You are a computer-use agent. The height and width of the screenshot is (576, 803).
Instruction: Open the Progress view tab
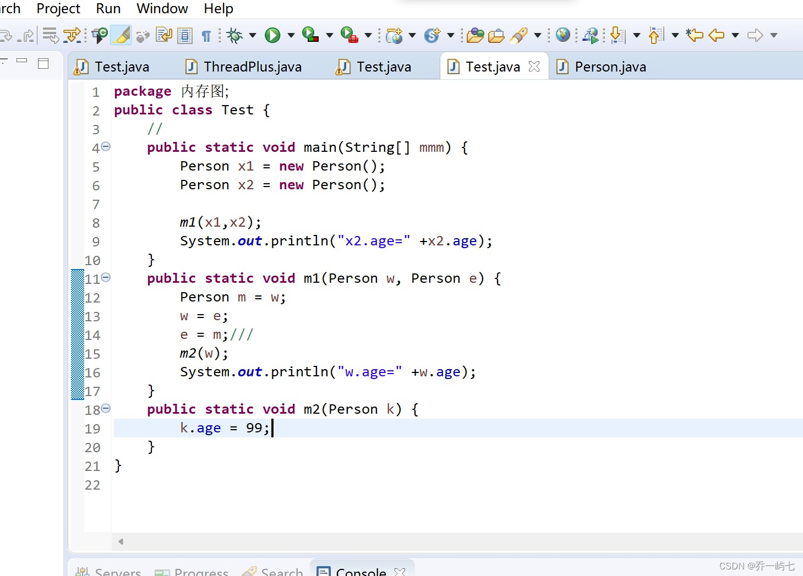(192, 572)
